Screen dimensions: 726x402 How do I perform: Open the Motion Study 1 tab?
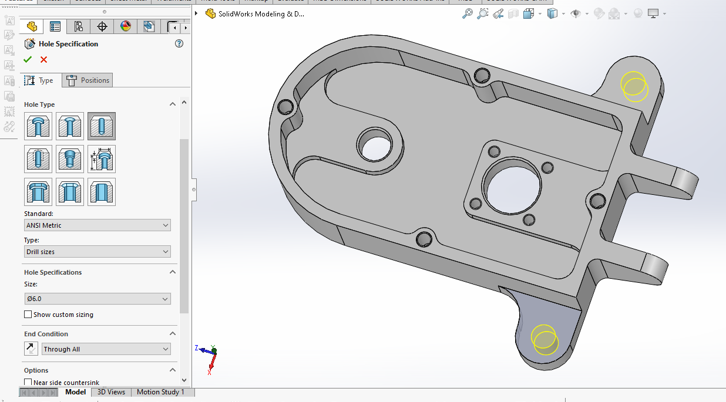click(x=160, y=392)
